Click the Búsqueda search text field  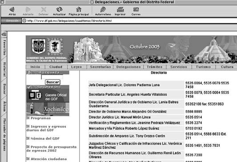pos(52,77)
